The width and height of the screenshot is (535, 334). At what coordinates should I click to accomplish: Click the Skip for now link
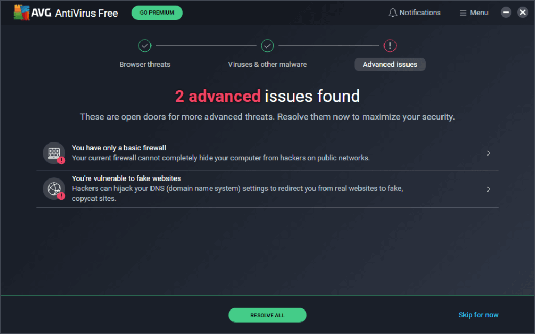(x=479, y=315)
